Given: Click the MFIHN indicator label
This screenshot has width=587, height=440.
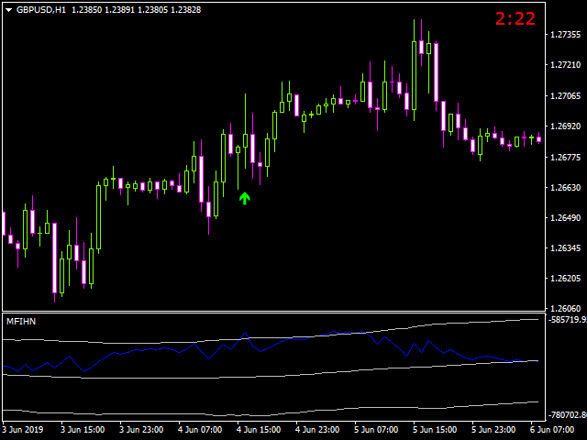Looking at the screenshot, I should [21, 322].
